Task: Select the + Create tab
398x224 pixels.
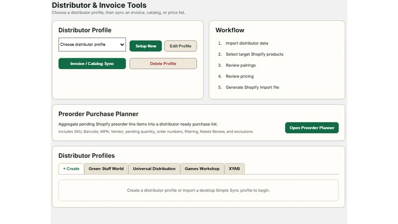Action: pyautogui.click(x=71, y=169)
